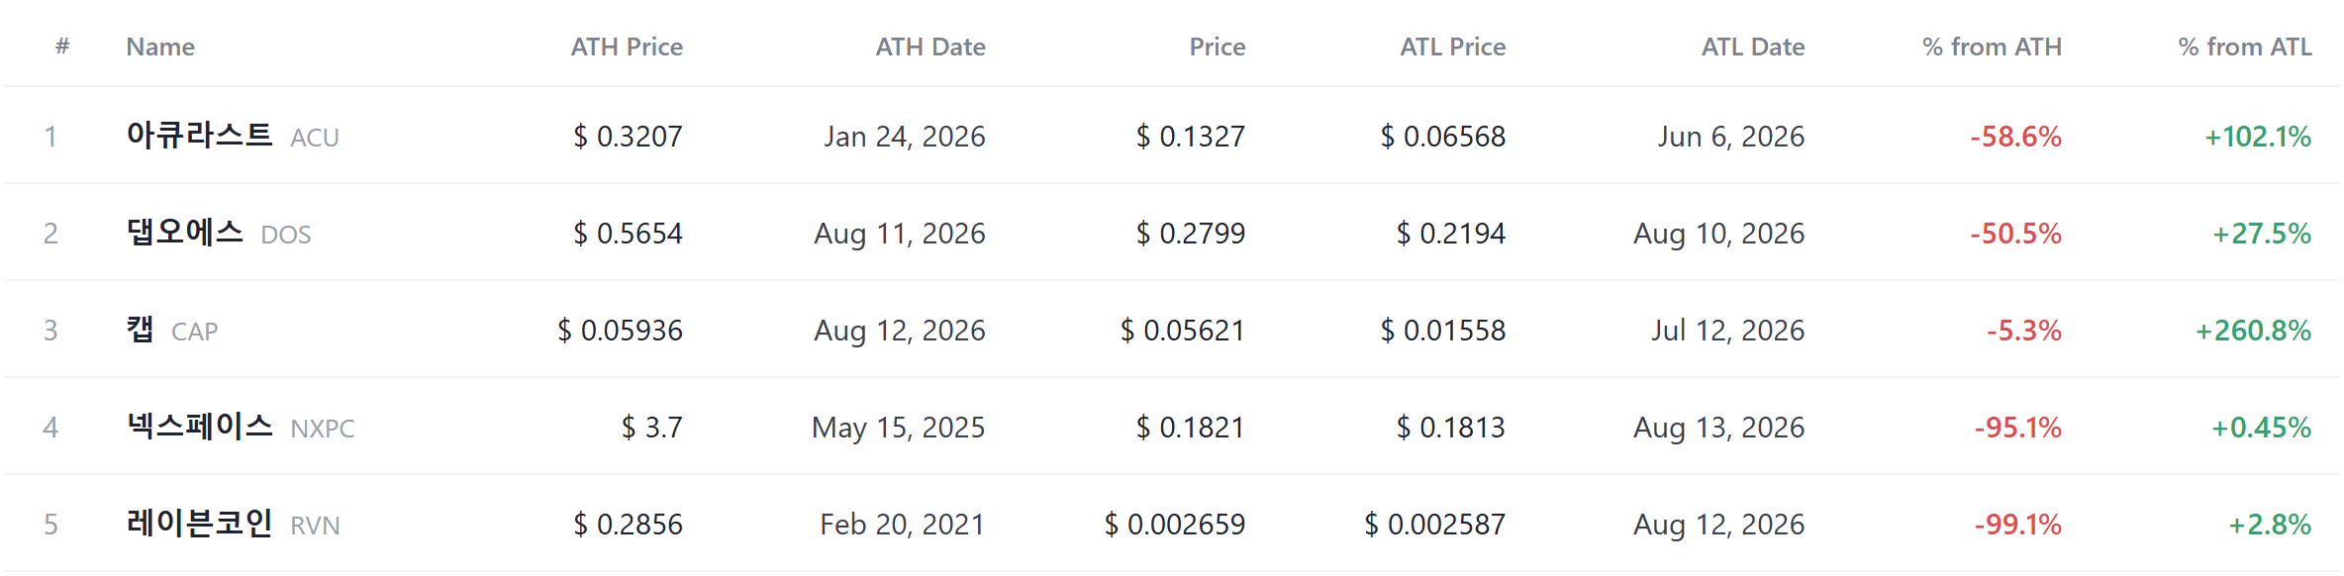This screenshot has height=576, width=2344.
Task: Open the 넥스페이스 coin link
Action: coord(199,426)
